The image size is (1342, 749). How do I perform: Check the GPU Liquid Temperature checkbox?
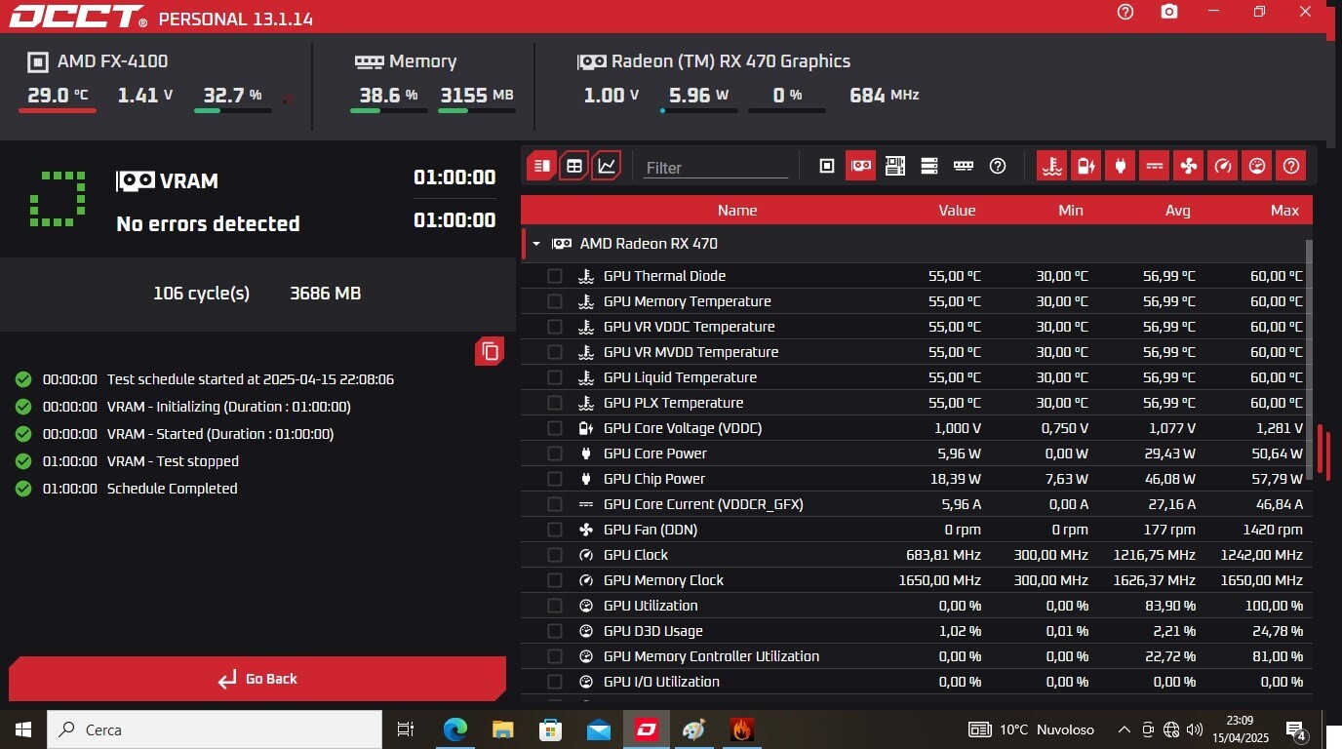(x=555, y=377)
